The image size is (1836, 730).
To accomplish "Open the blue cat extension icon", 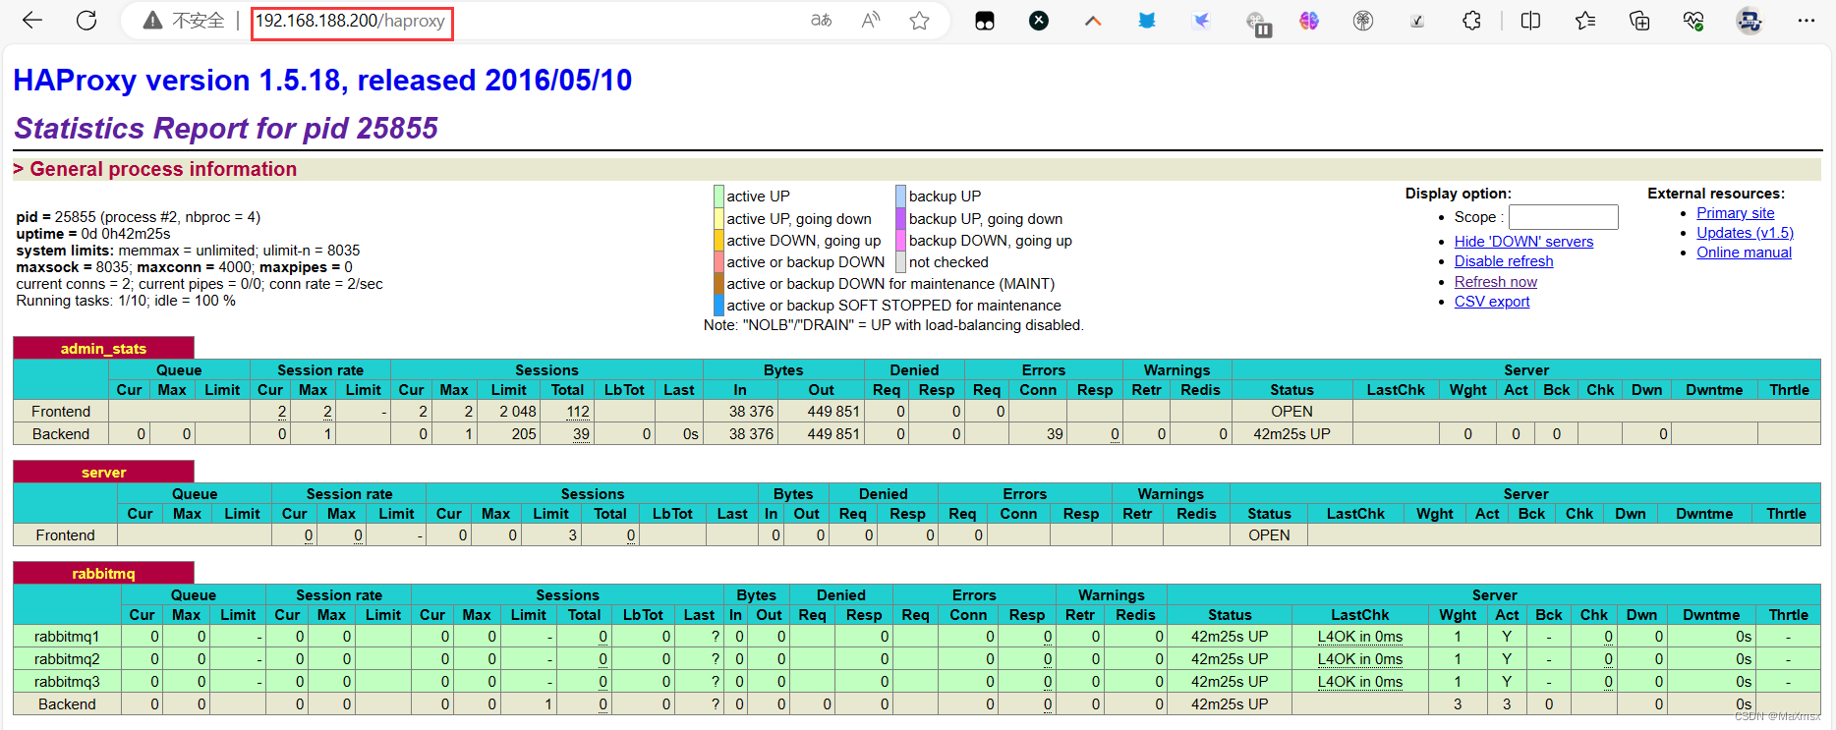I will click(1147, 21).
